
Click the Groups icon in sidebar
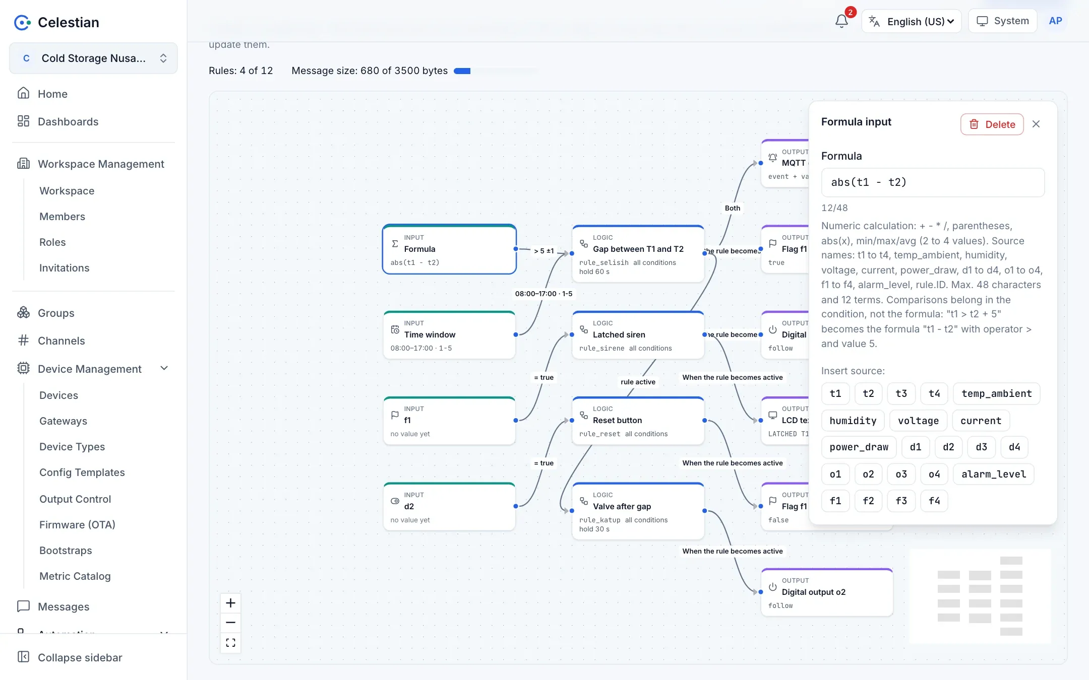pos(23,312)
